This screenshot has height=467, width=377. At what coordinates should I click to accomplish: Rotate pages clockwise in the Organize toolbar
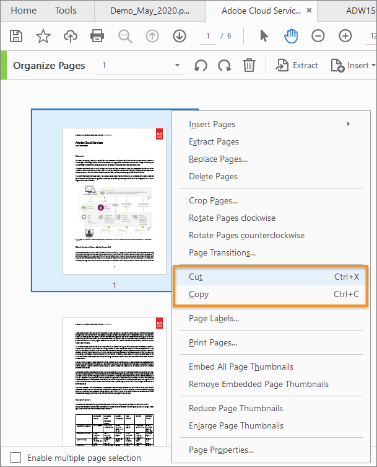coord(225,65)
